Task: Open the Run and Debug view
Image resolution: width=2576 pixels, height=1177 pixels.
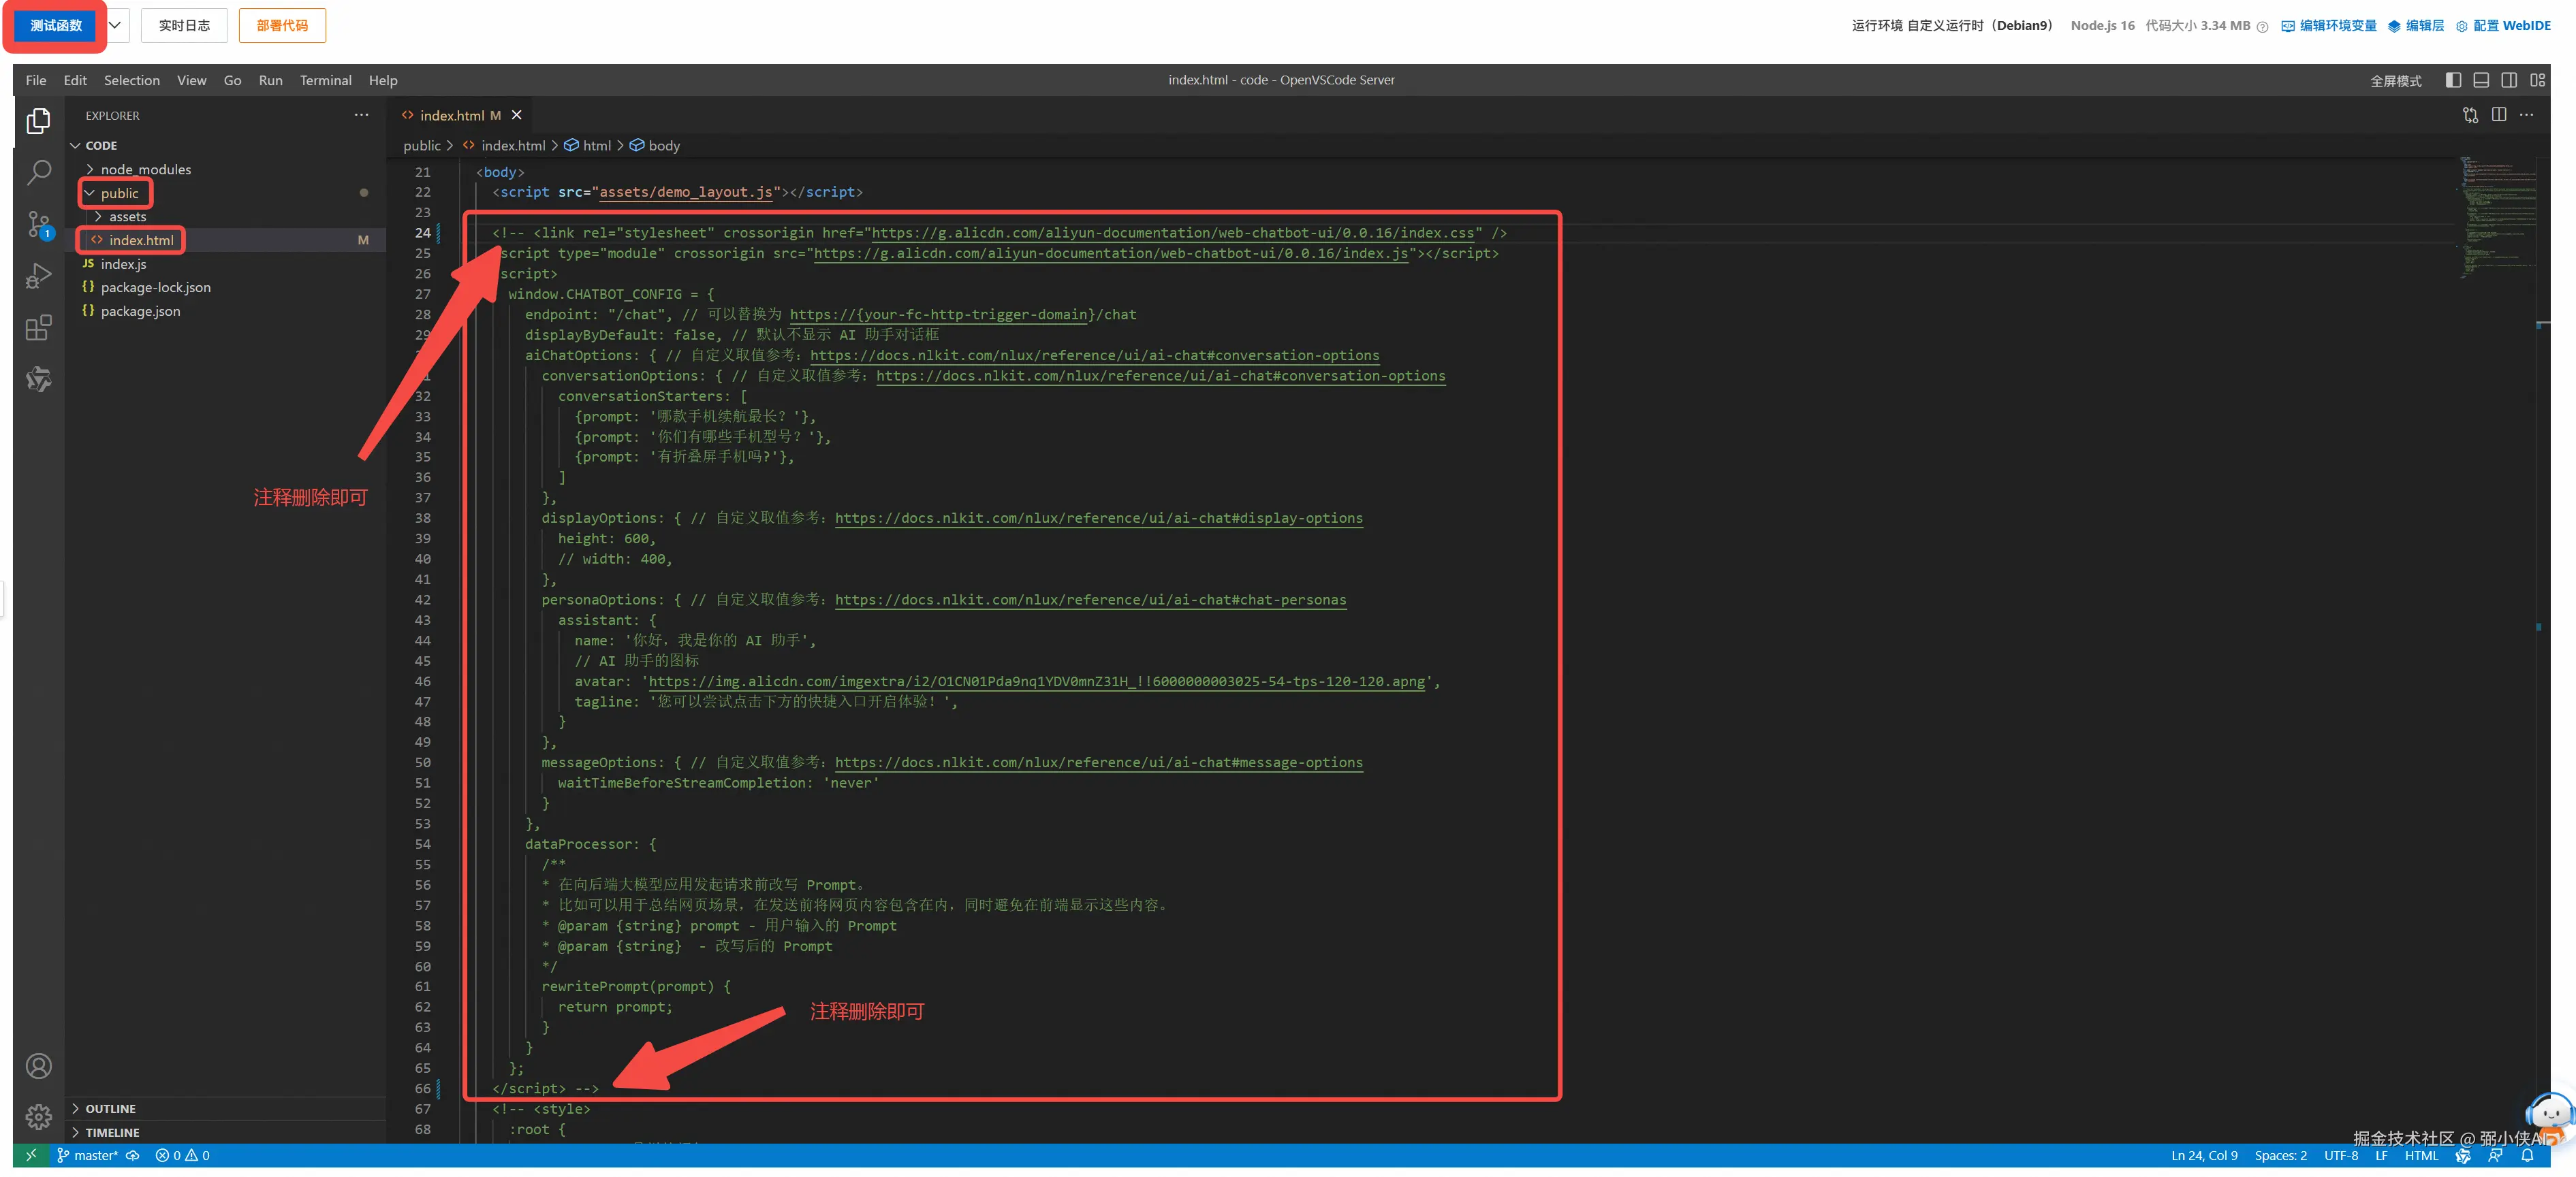Action: 38,276
